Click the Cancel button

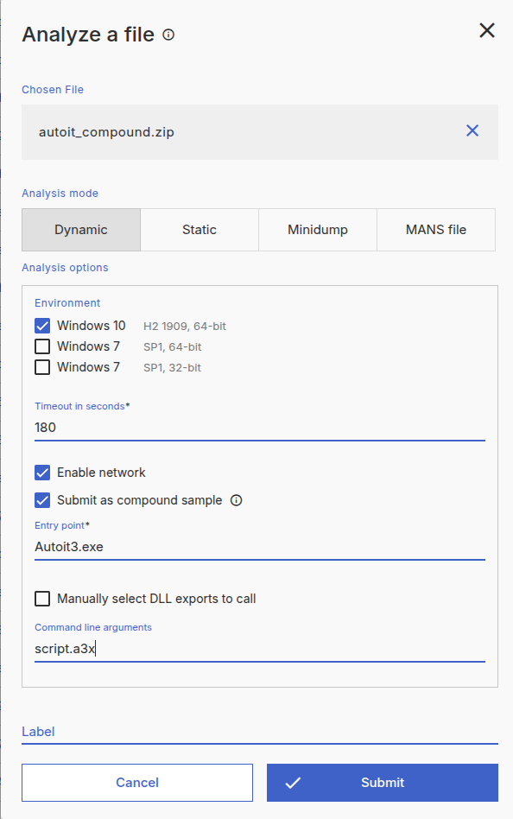pos(137,783)
